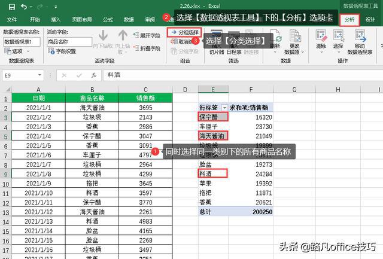Screen dimensions: 383x259
Task: Click the Undo arrow icon
Action: click(24, 7)
